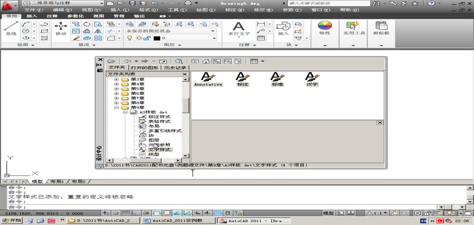Select the Line (直线) draw tool

pos(11,29)
